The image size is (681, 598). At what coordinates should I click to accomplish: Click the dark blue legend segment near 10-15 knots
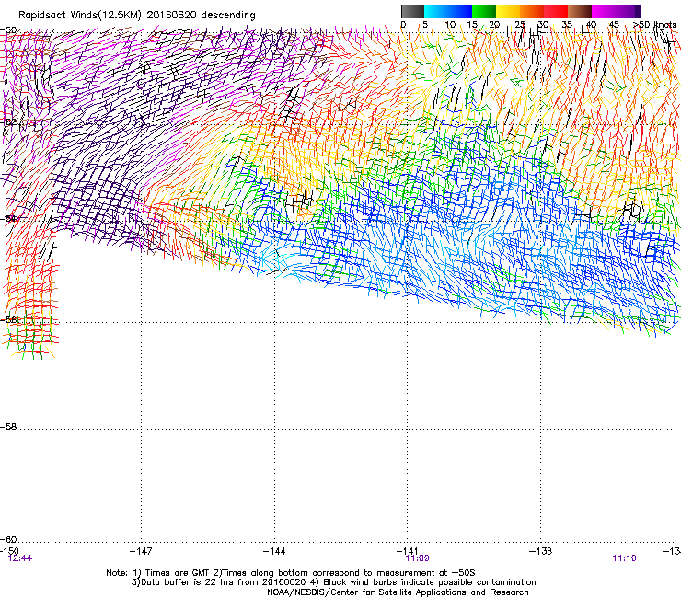point(459,11)
